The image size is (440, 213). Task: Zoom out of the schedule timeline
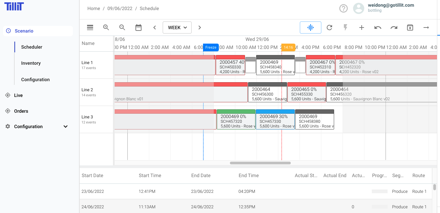pos(122,27)
